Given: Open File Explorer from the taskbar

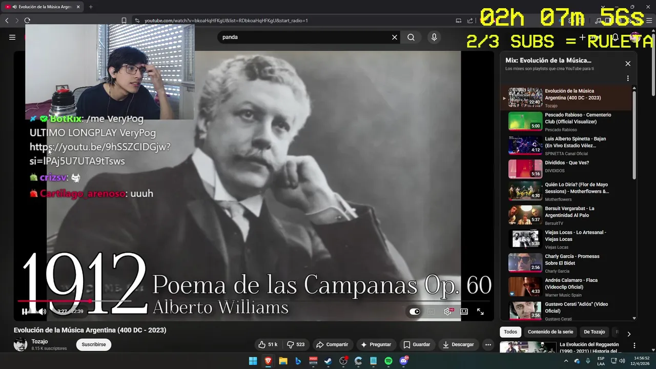Looking at the screenshot, I should pyautogui.click(x=283, y=361).
